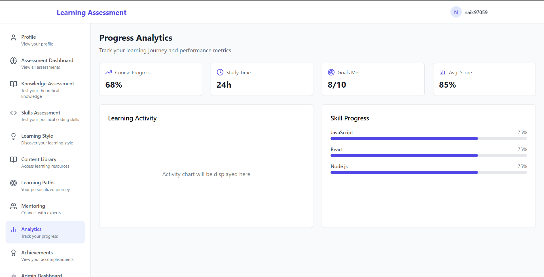Click the Goals Met 8/10 value
Viewport: 544px width, 277px height.
coord(337,85)
